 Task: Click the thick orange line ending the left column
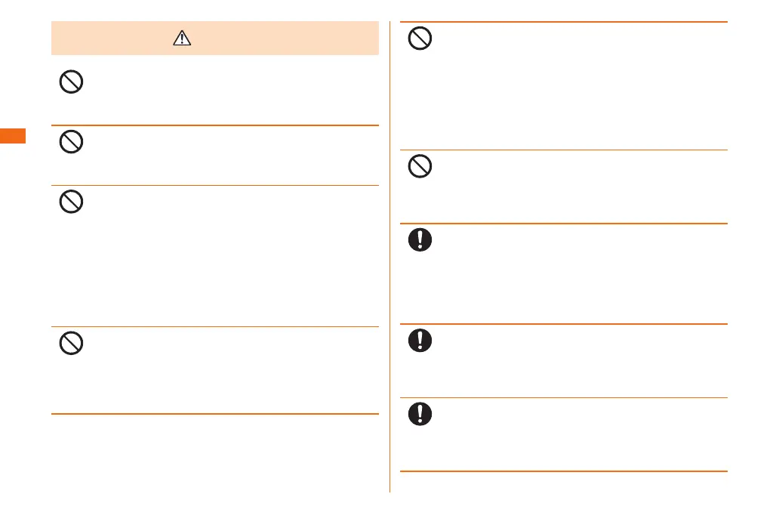click(214, 413)
